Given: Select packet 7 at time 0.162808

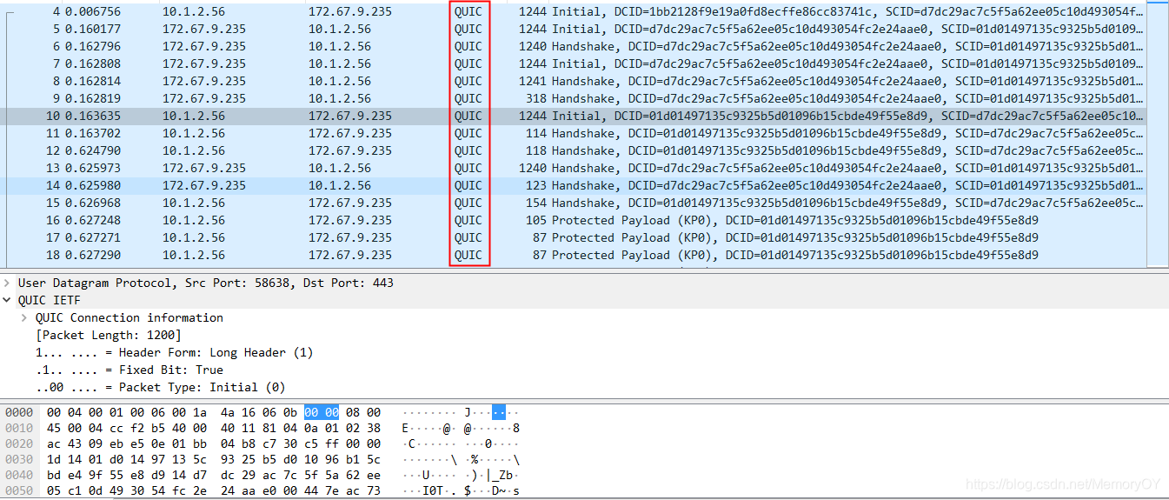Looking at the screenshot, I should 574,63.
